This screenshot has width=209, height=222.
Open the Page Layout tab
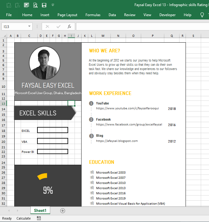(x=67, y=15)
